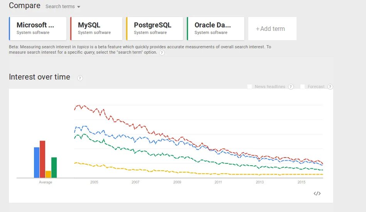Click the yellow PostgreSQL average bar
The width and height of the screenshot is (366, 212).
tap(48, 174)
